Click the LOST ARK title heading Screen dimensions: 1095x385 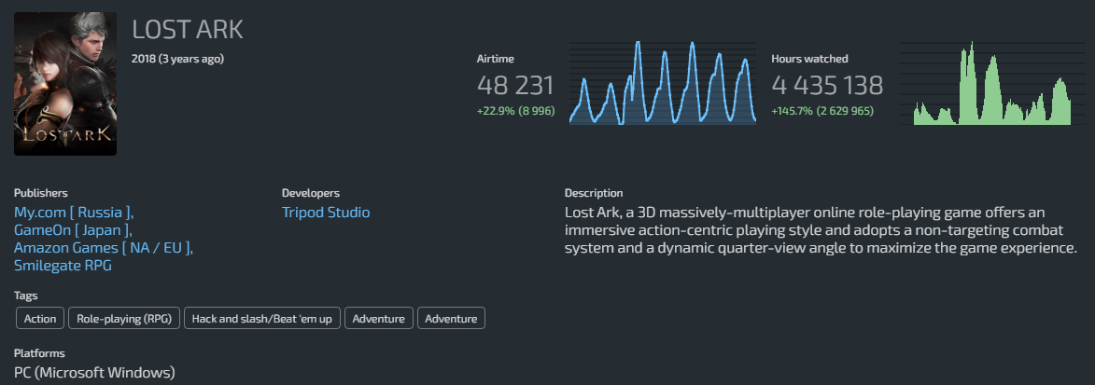pyautogui.click(x=187, y=30)
